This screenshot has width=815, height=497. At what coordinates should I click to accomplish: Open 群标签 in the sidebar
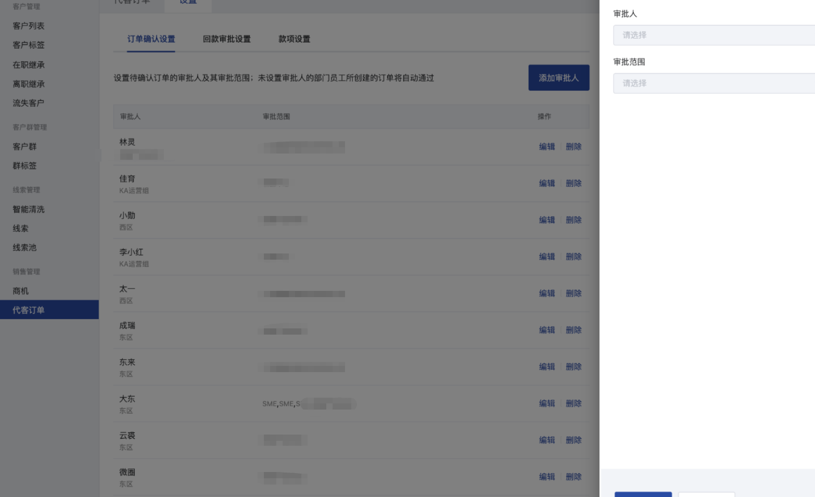coord(24,165)
